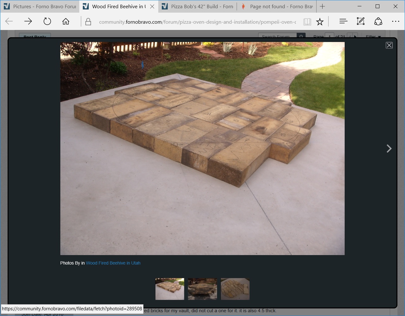
Task: Go to the Home page icon
Action: [x=66, y=21]
